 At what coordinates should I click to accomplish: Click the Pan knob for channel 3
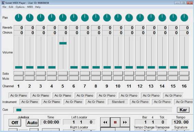pyautogui.click(x=41, y=17)
